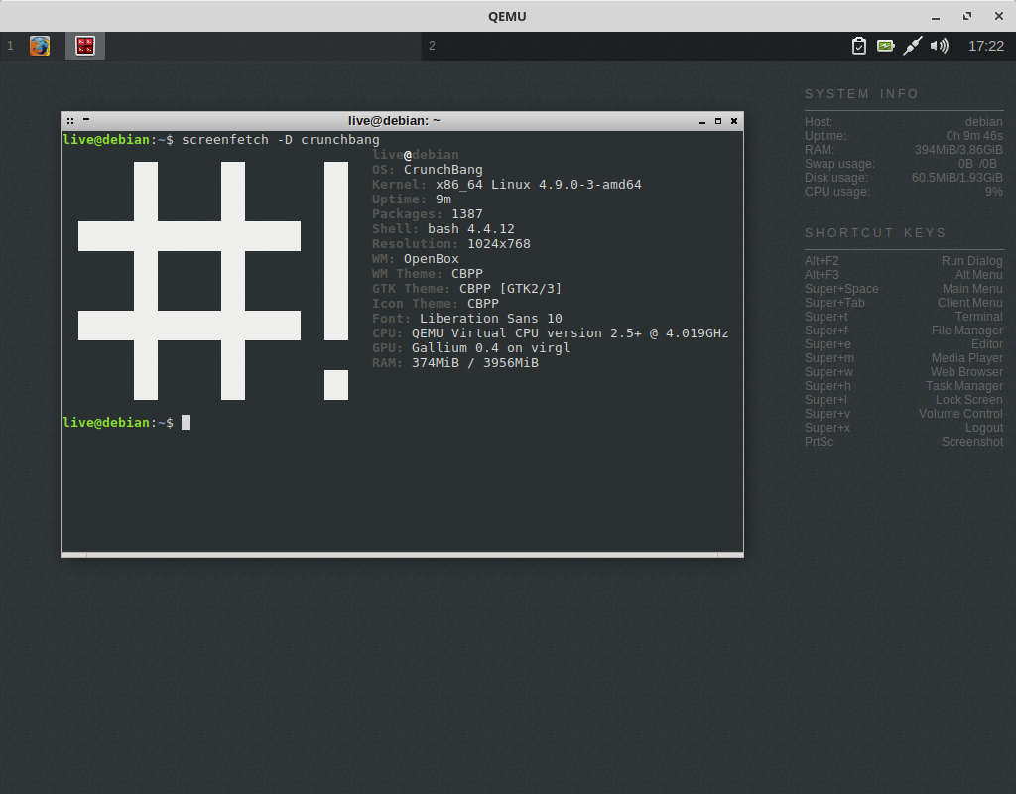Close the live@debian terminal window
The height and width of the screenshot is (794, 1016).
pos(734,121)
